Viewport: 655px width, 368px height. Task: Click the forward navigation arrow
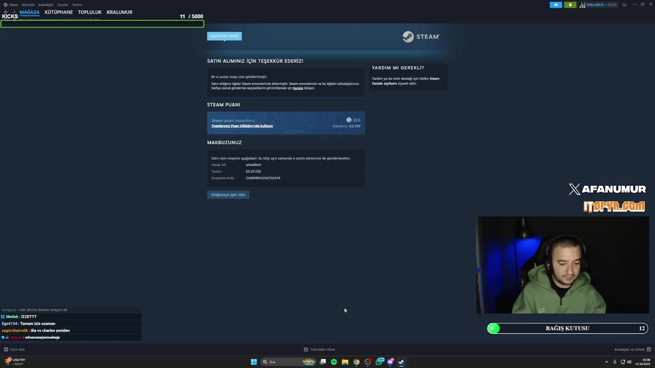pos(14,12)
